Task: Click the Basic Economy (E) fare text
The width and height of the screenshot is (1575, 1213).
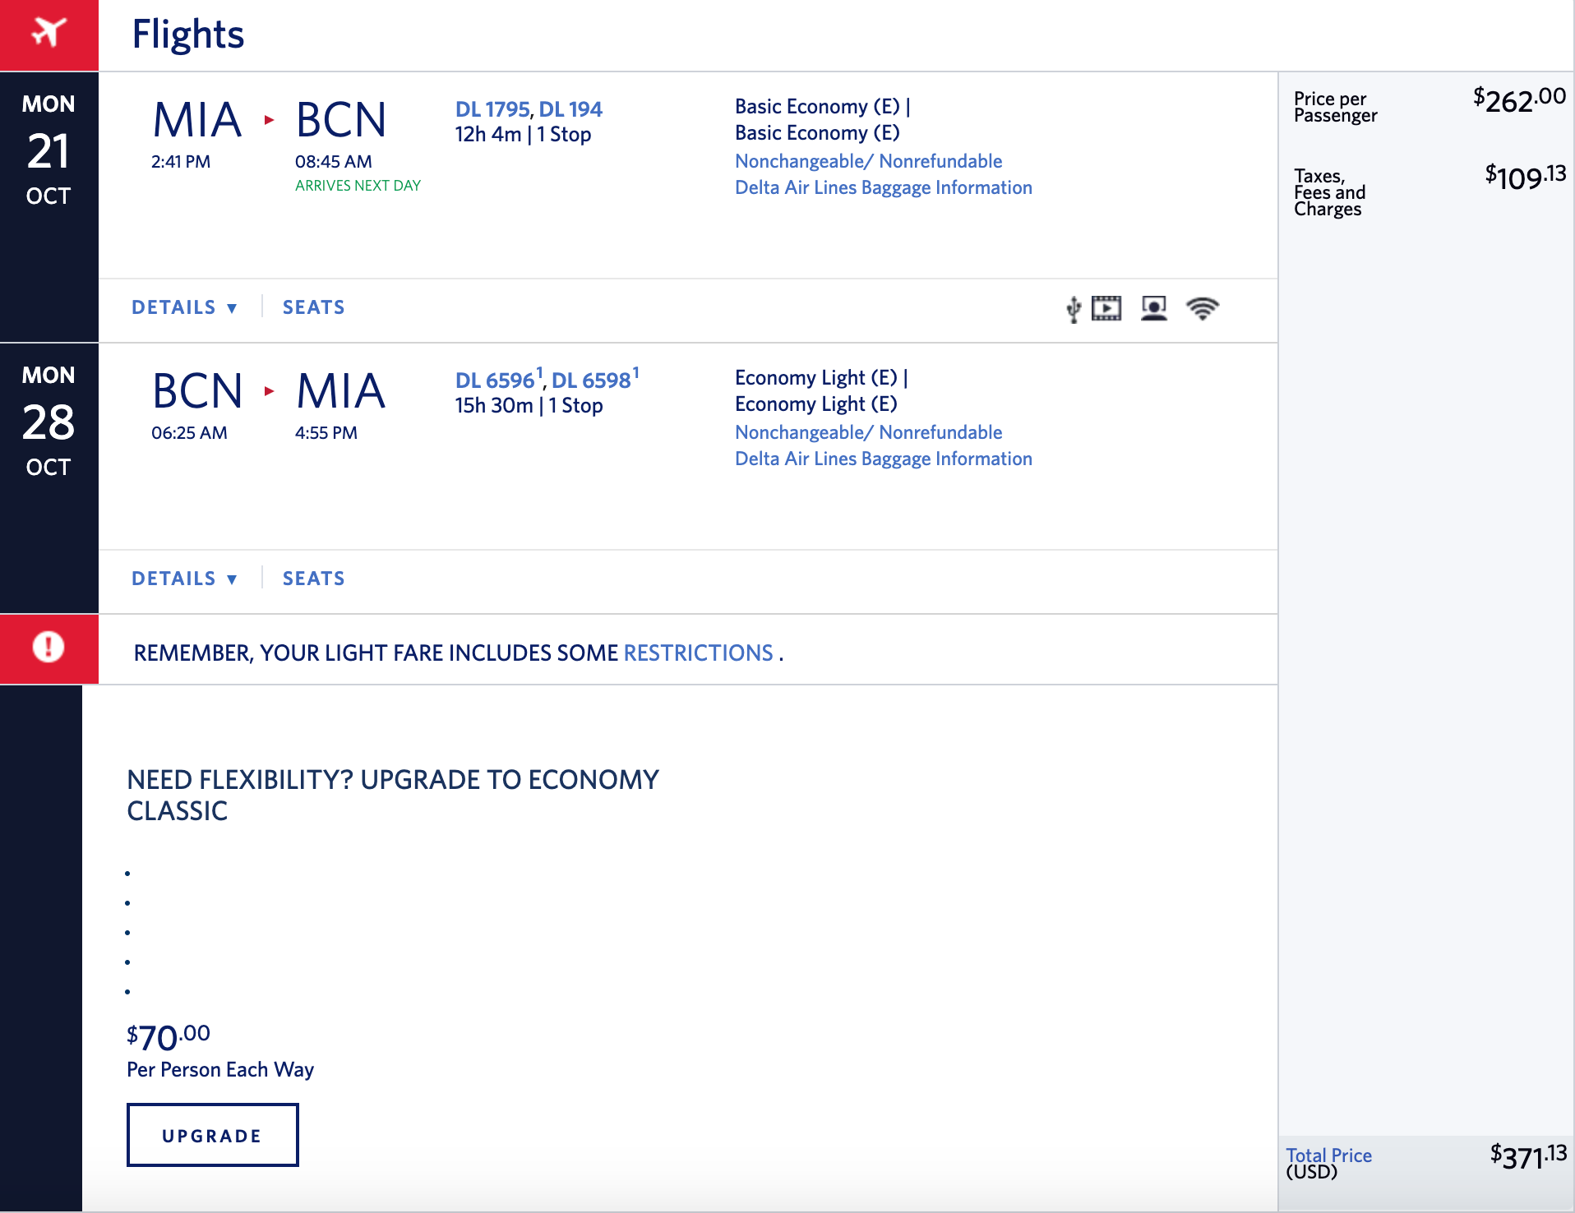Action: click(823, 120)
